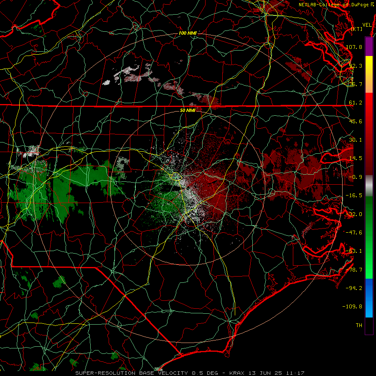Select the -63.1 velocity scale value
The width and height of the screenshot is (376, 376).
pos(354,251)
